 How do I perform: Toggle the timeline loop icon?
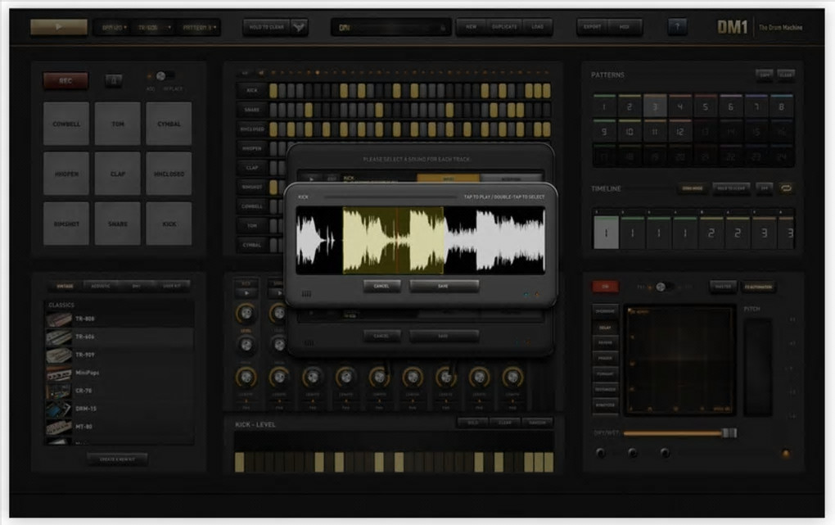[x=786, y=188]
